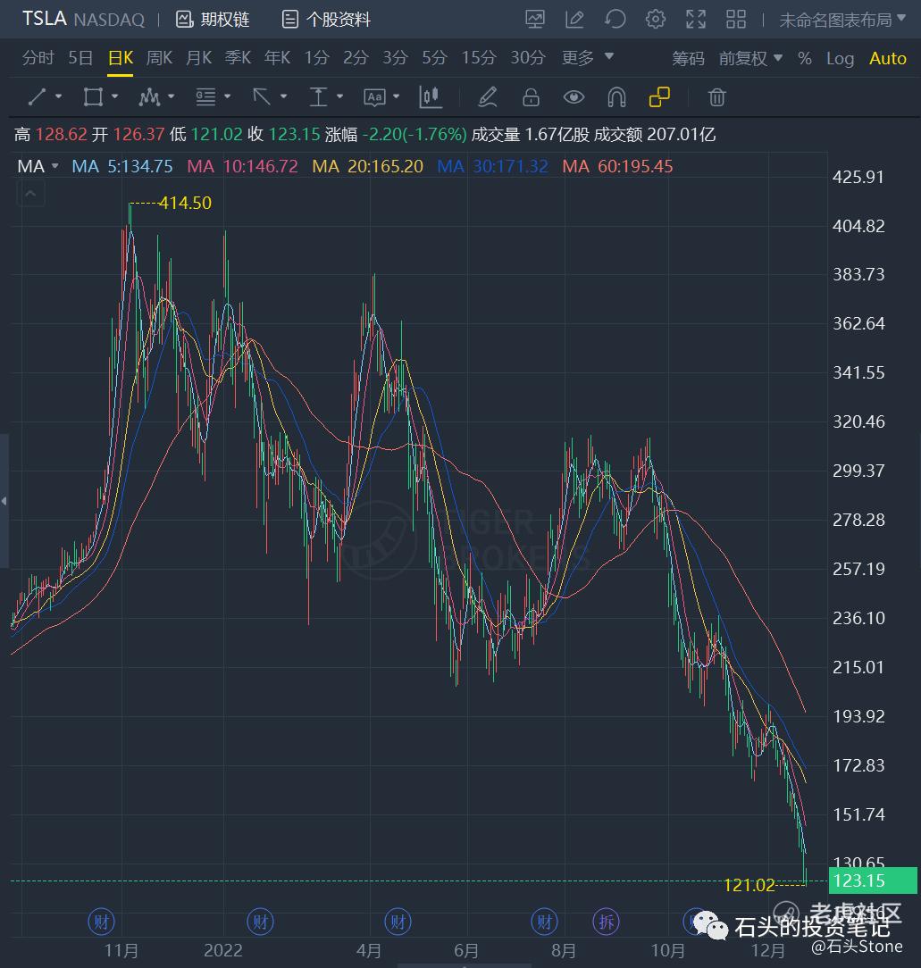Expand the wave pattern tool dropdown arrow
Viewport: 921px width, 968px height.
172,96
